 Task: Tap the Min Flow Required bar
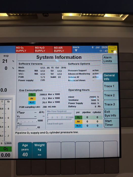point(60,115)
